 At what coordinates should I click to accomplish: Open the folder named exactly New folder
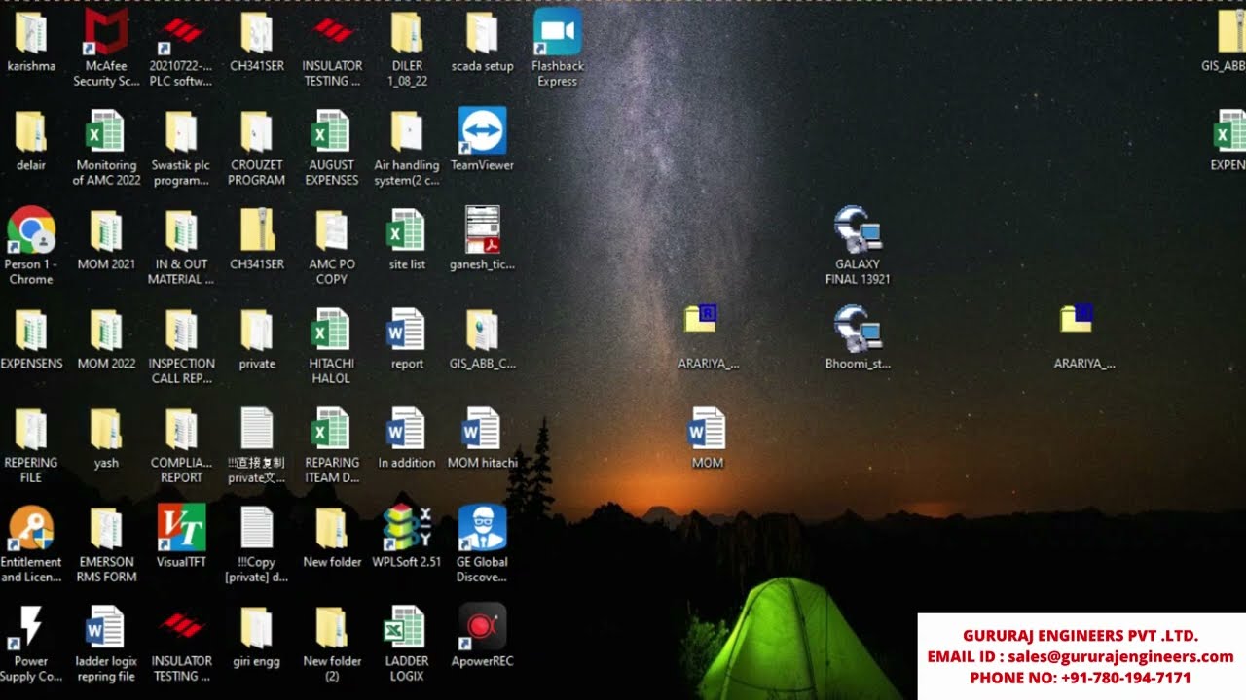tap(332, 537)
